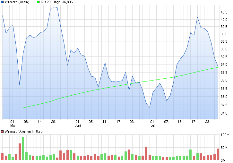Viewport: 233px width, 163px height.
Task: Click the '07.' date axis label
Action: (x=167, y=122)
